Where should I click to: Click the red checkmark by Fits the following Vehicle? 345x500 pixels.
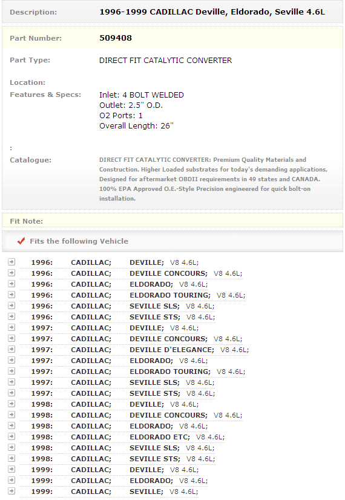tap(21, 241)
